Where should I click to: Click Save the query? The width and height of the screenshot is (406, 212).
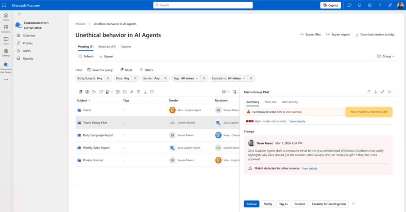pos(100,70)
